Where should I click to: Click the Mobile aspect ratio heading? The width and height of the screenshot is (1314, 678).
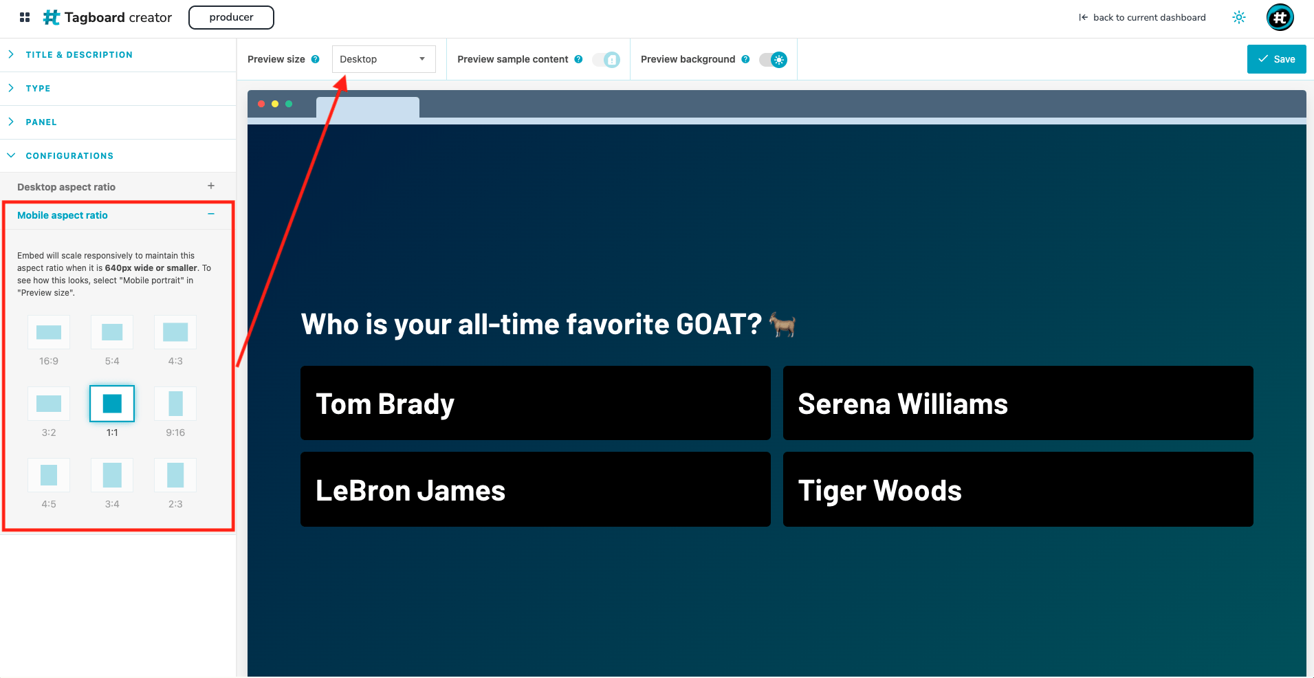(63, 215)
